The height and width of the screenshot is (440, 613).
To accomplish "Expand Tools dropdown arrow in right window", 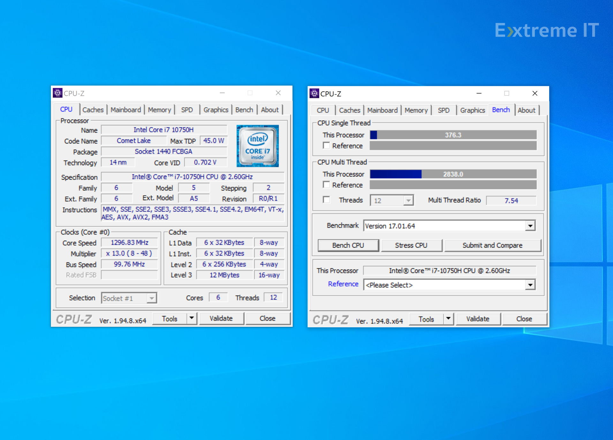I will [x=448, y=319].
